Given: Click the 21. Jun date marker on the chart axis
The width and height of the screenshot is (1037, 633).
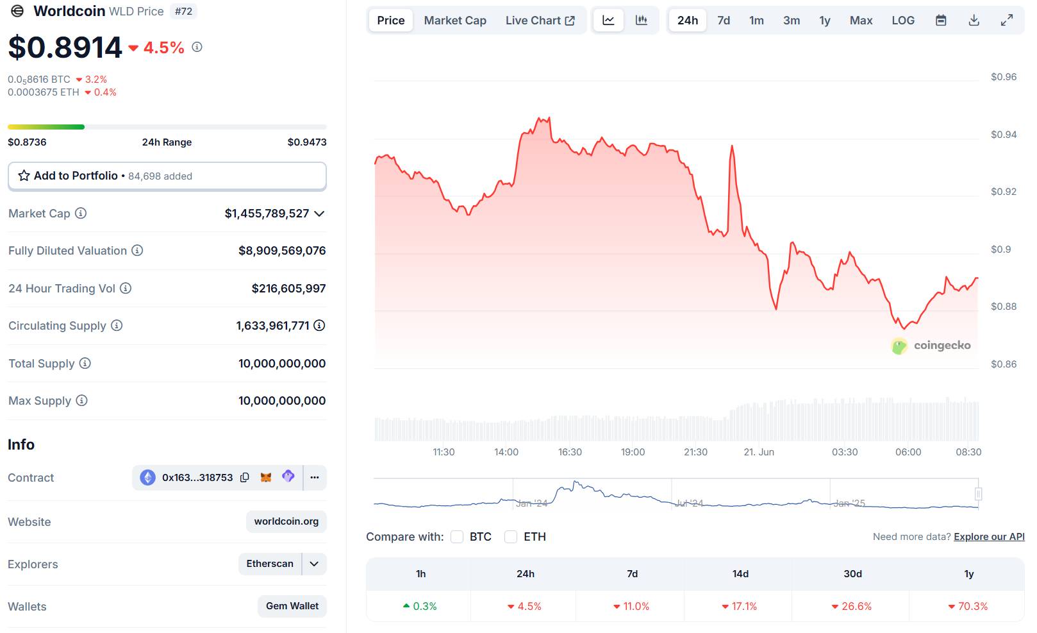Looking at the screenshot, I should (x=759, y=452).
